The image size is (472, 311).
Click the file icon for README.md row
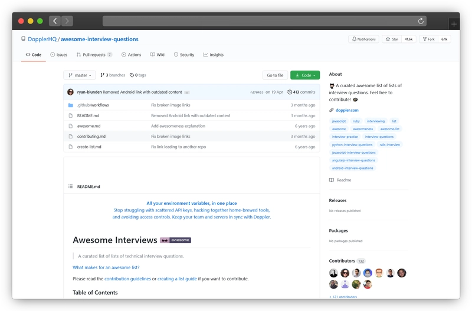[x=70, y=115]
